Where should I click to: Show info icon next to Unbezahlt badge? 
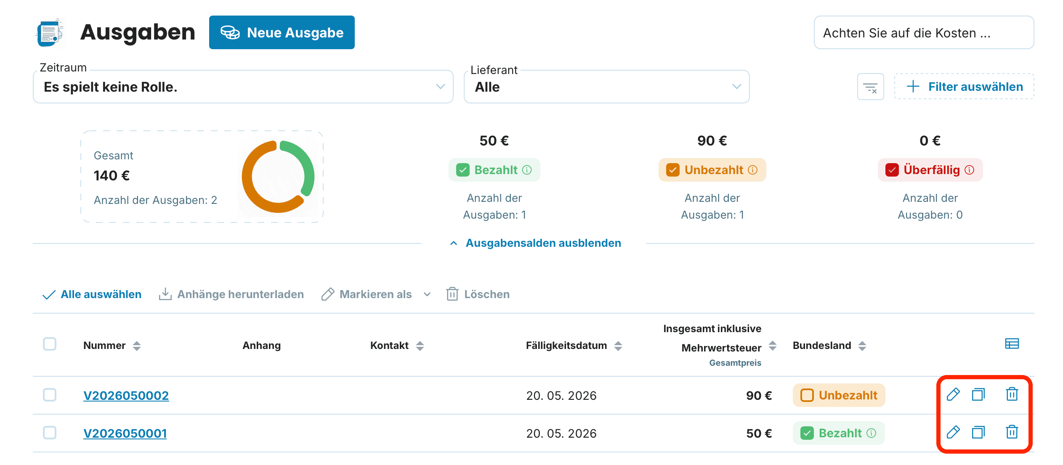click(752, 170)
